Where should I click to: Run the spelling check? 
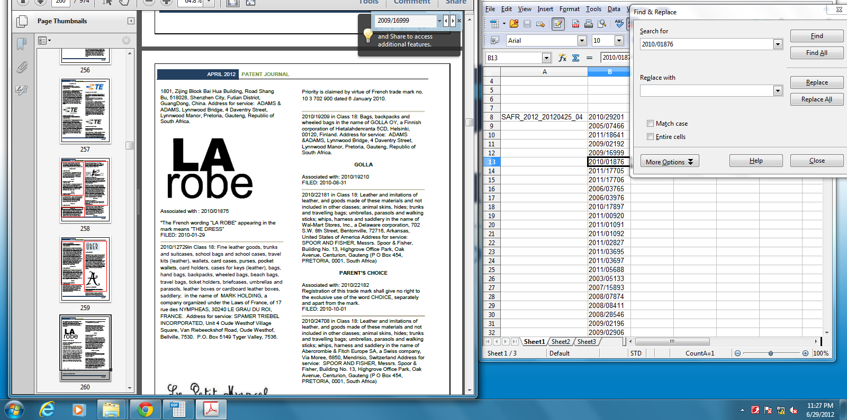(x=619, y=24)
